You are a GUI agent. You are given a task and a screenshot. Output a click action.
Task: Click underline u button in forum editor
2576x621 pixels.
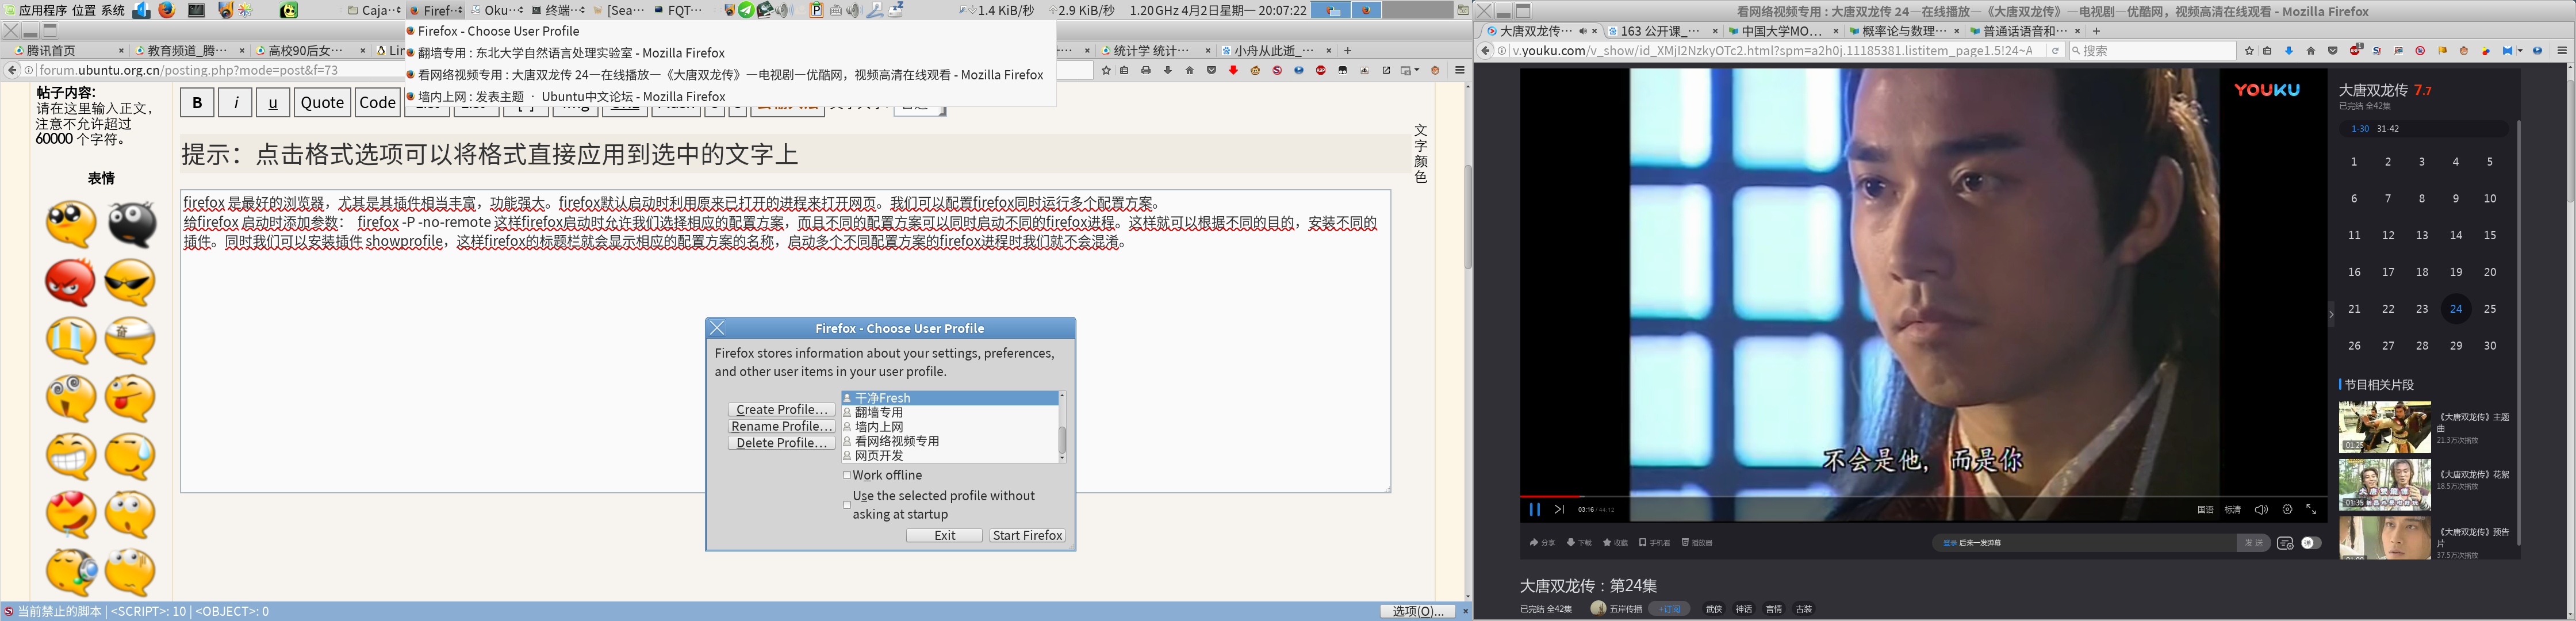(273, 102)
